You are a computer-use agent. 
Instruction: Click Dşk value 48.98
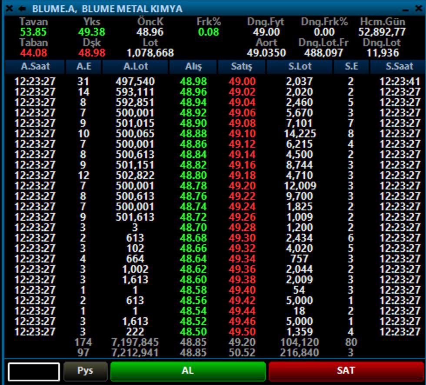(x=92, y=53)
